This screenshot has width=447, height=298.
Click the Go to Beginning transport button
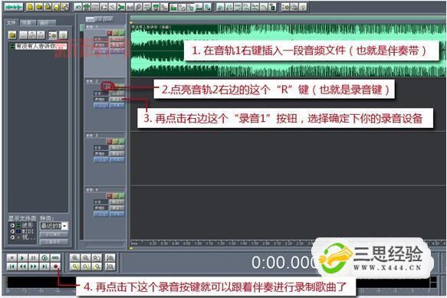(x=12, y=267)
